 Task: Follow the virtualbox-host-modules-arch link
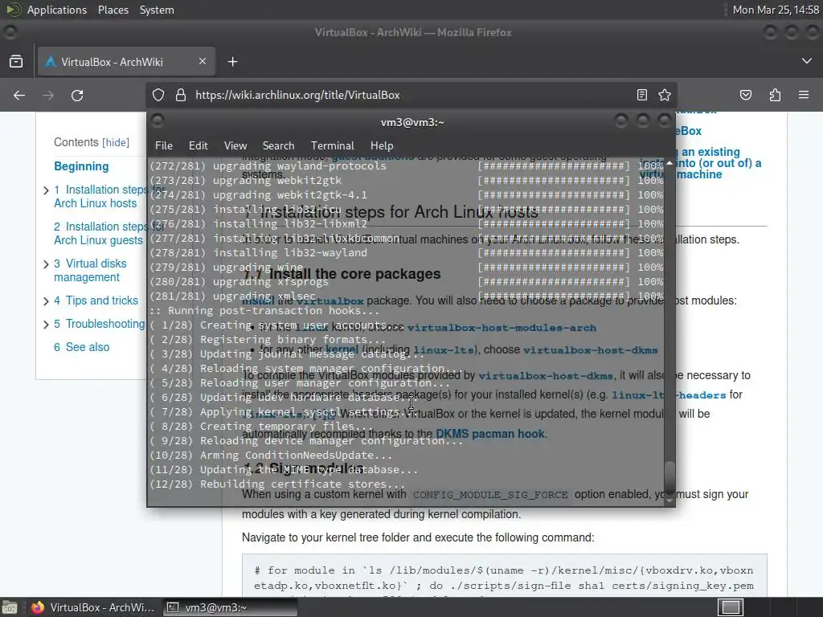tap(502, 328)
